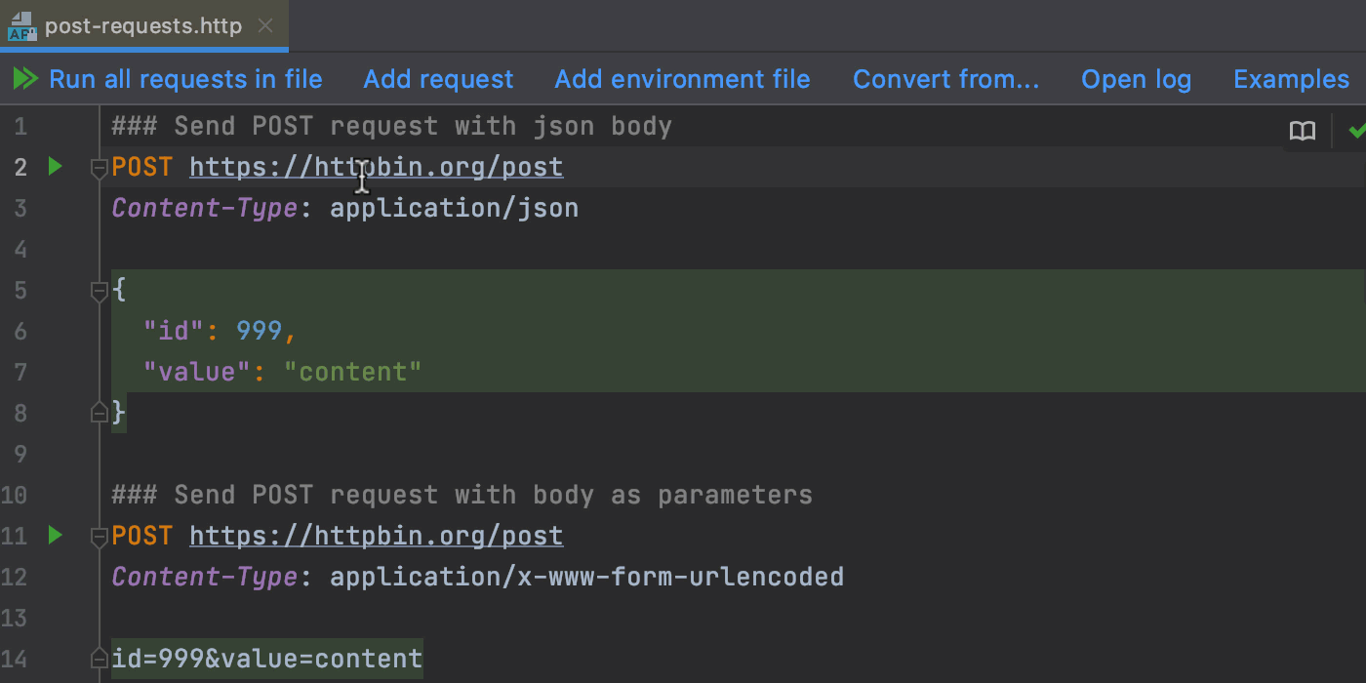Click the fold end marker on line 8
This screenshot has height=683, width=1366.
[x=99, y=413]
